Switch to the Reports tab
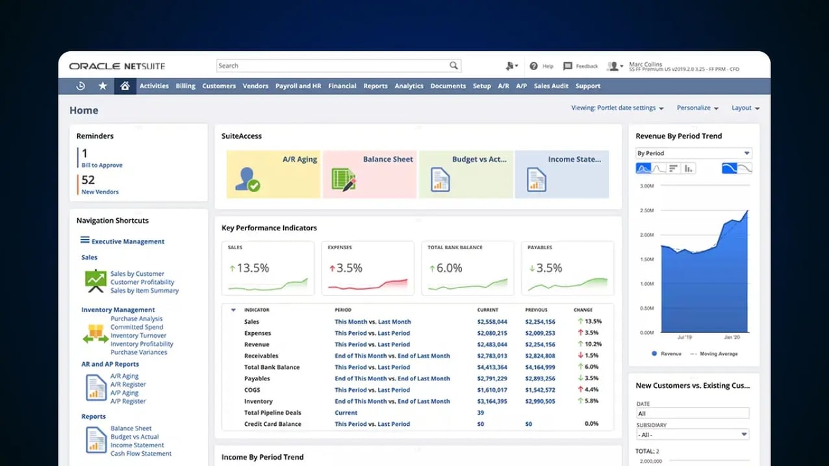The height and width of the screenshot is (466, 829). (375, 86)
